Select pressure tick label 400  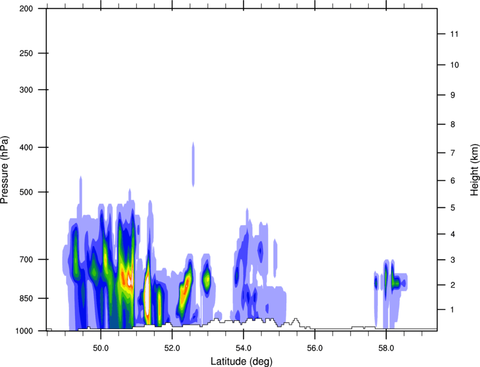pos(26,147)
